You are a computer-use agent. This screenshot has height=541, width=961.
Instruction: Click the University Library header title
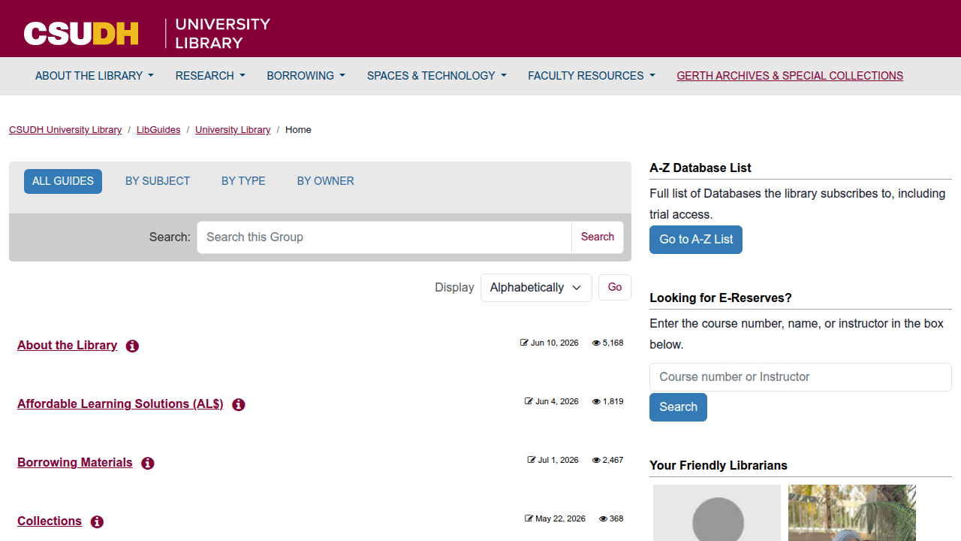tap(222, 33)
